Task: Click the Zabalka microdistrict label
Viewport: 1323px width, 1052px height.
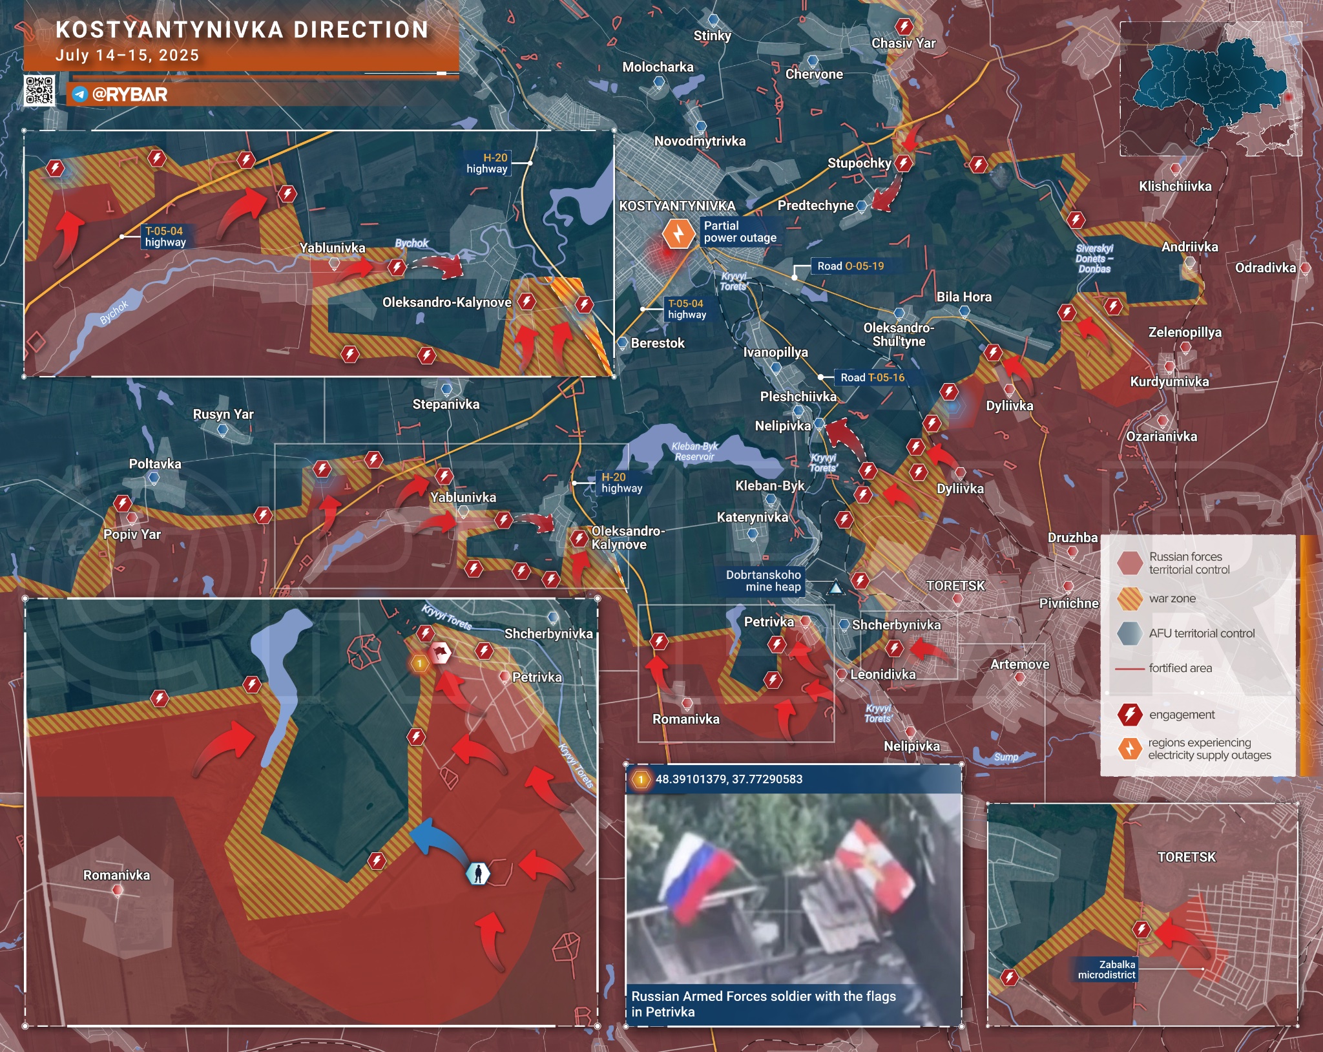Action: tap(1106, 969)
